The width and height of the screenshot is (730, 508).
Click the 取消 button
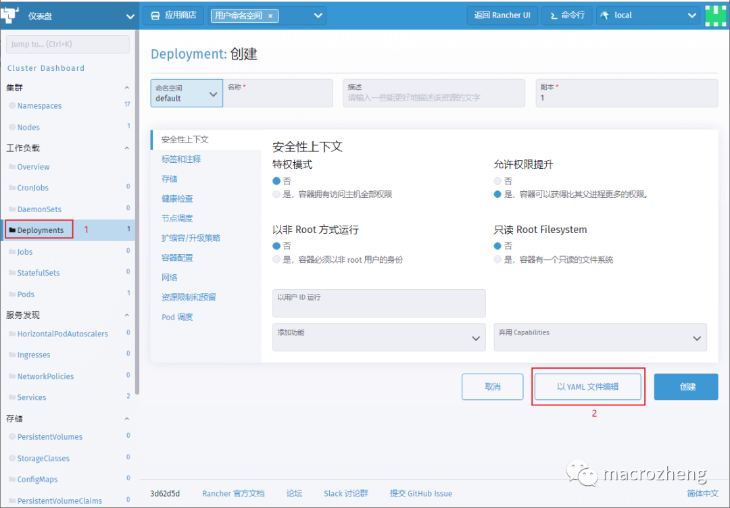pyautogui.click(x=493, y=386)
